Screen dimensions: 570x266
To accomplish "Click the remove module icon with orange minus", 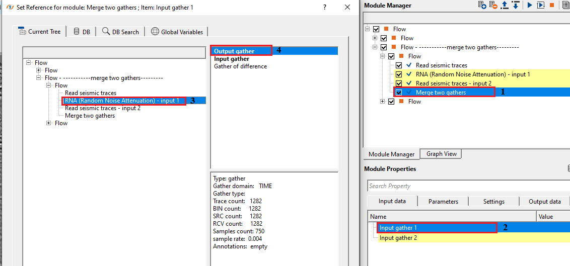I will click(x=493, y=5).
